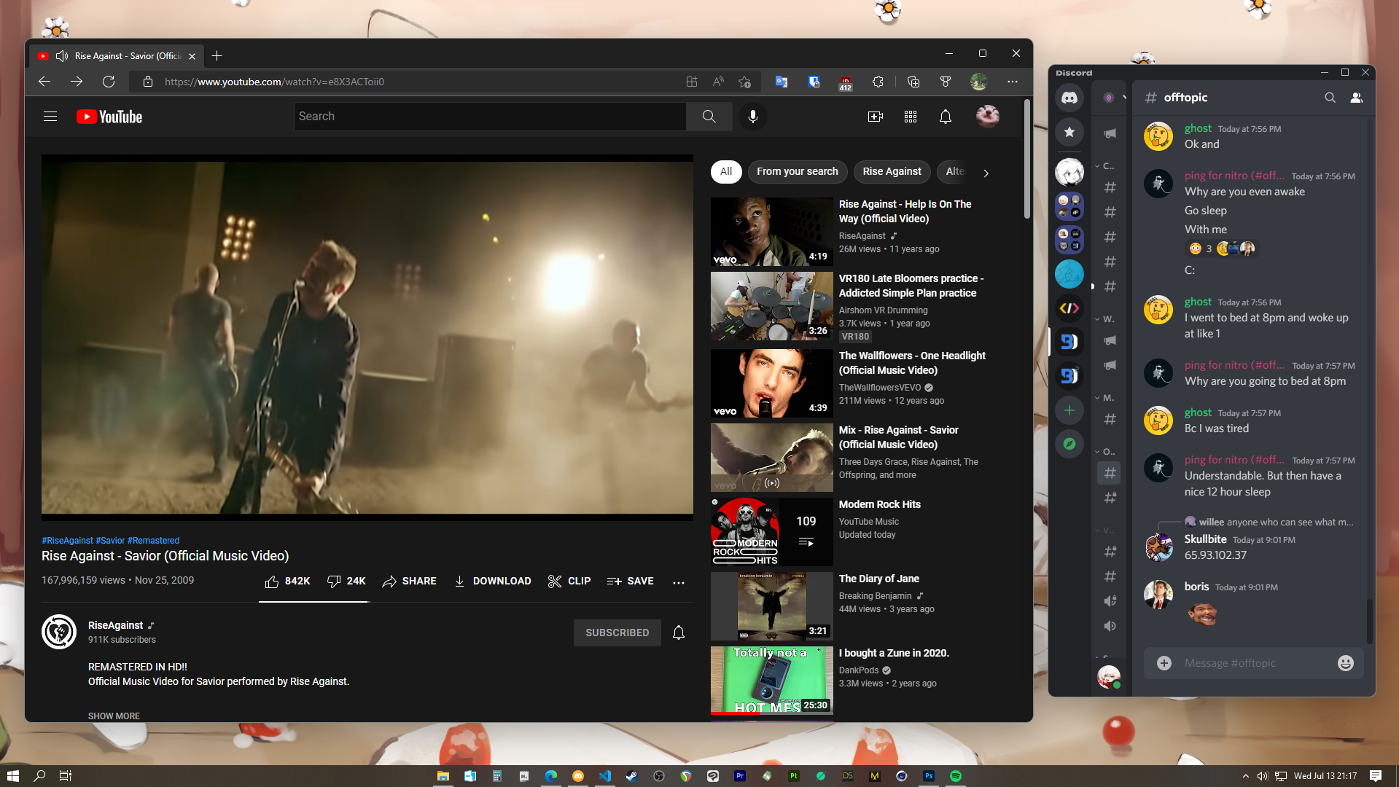Open Discord Explore servers compass icon

(1069, 444)
